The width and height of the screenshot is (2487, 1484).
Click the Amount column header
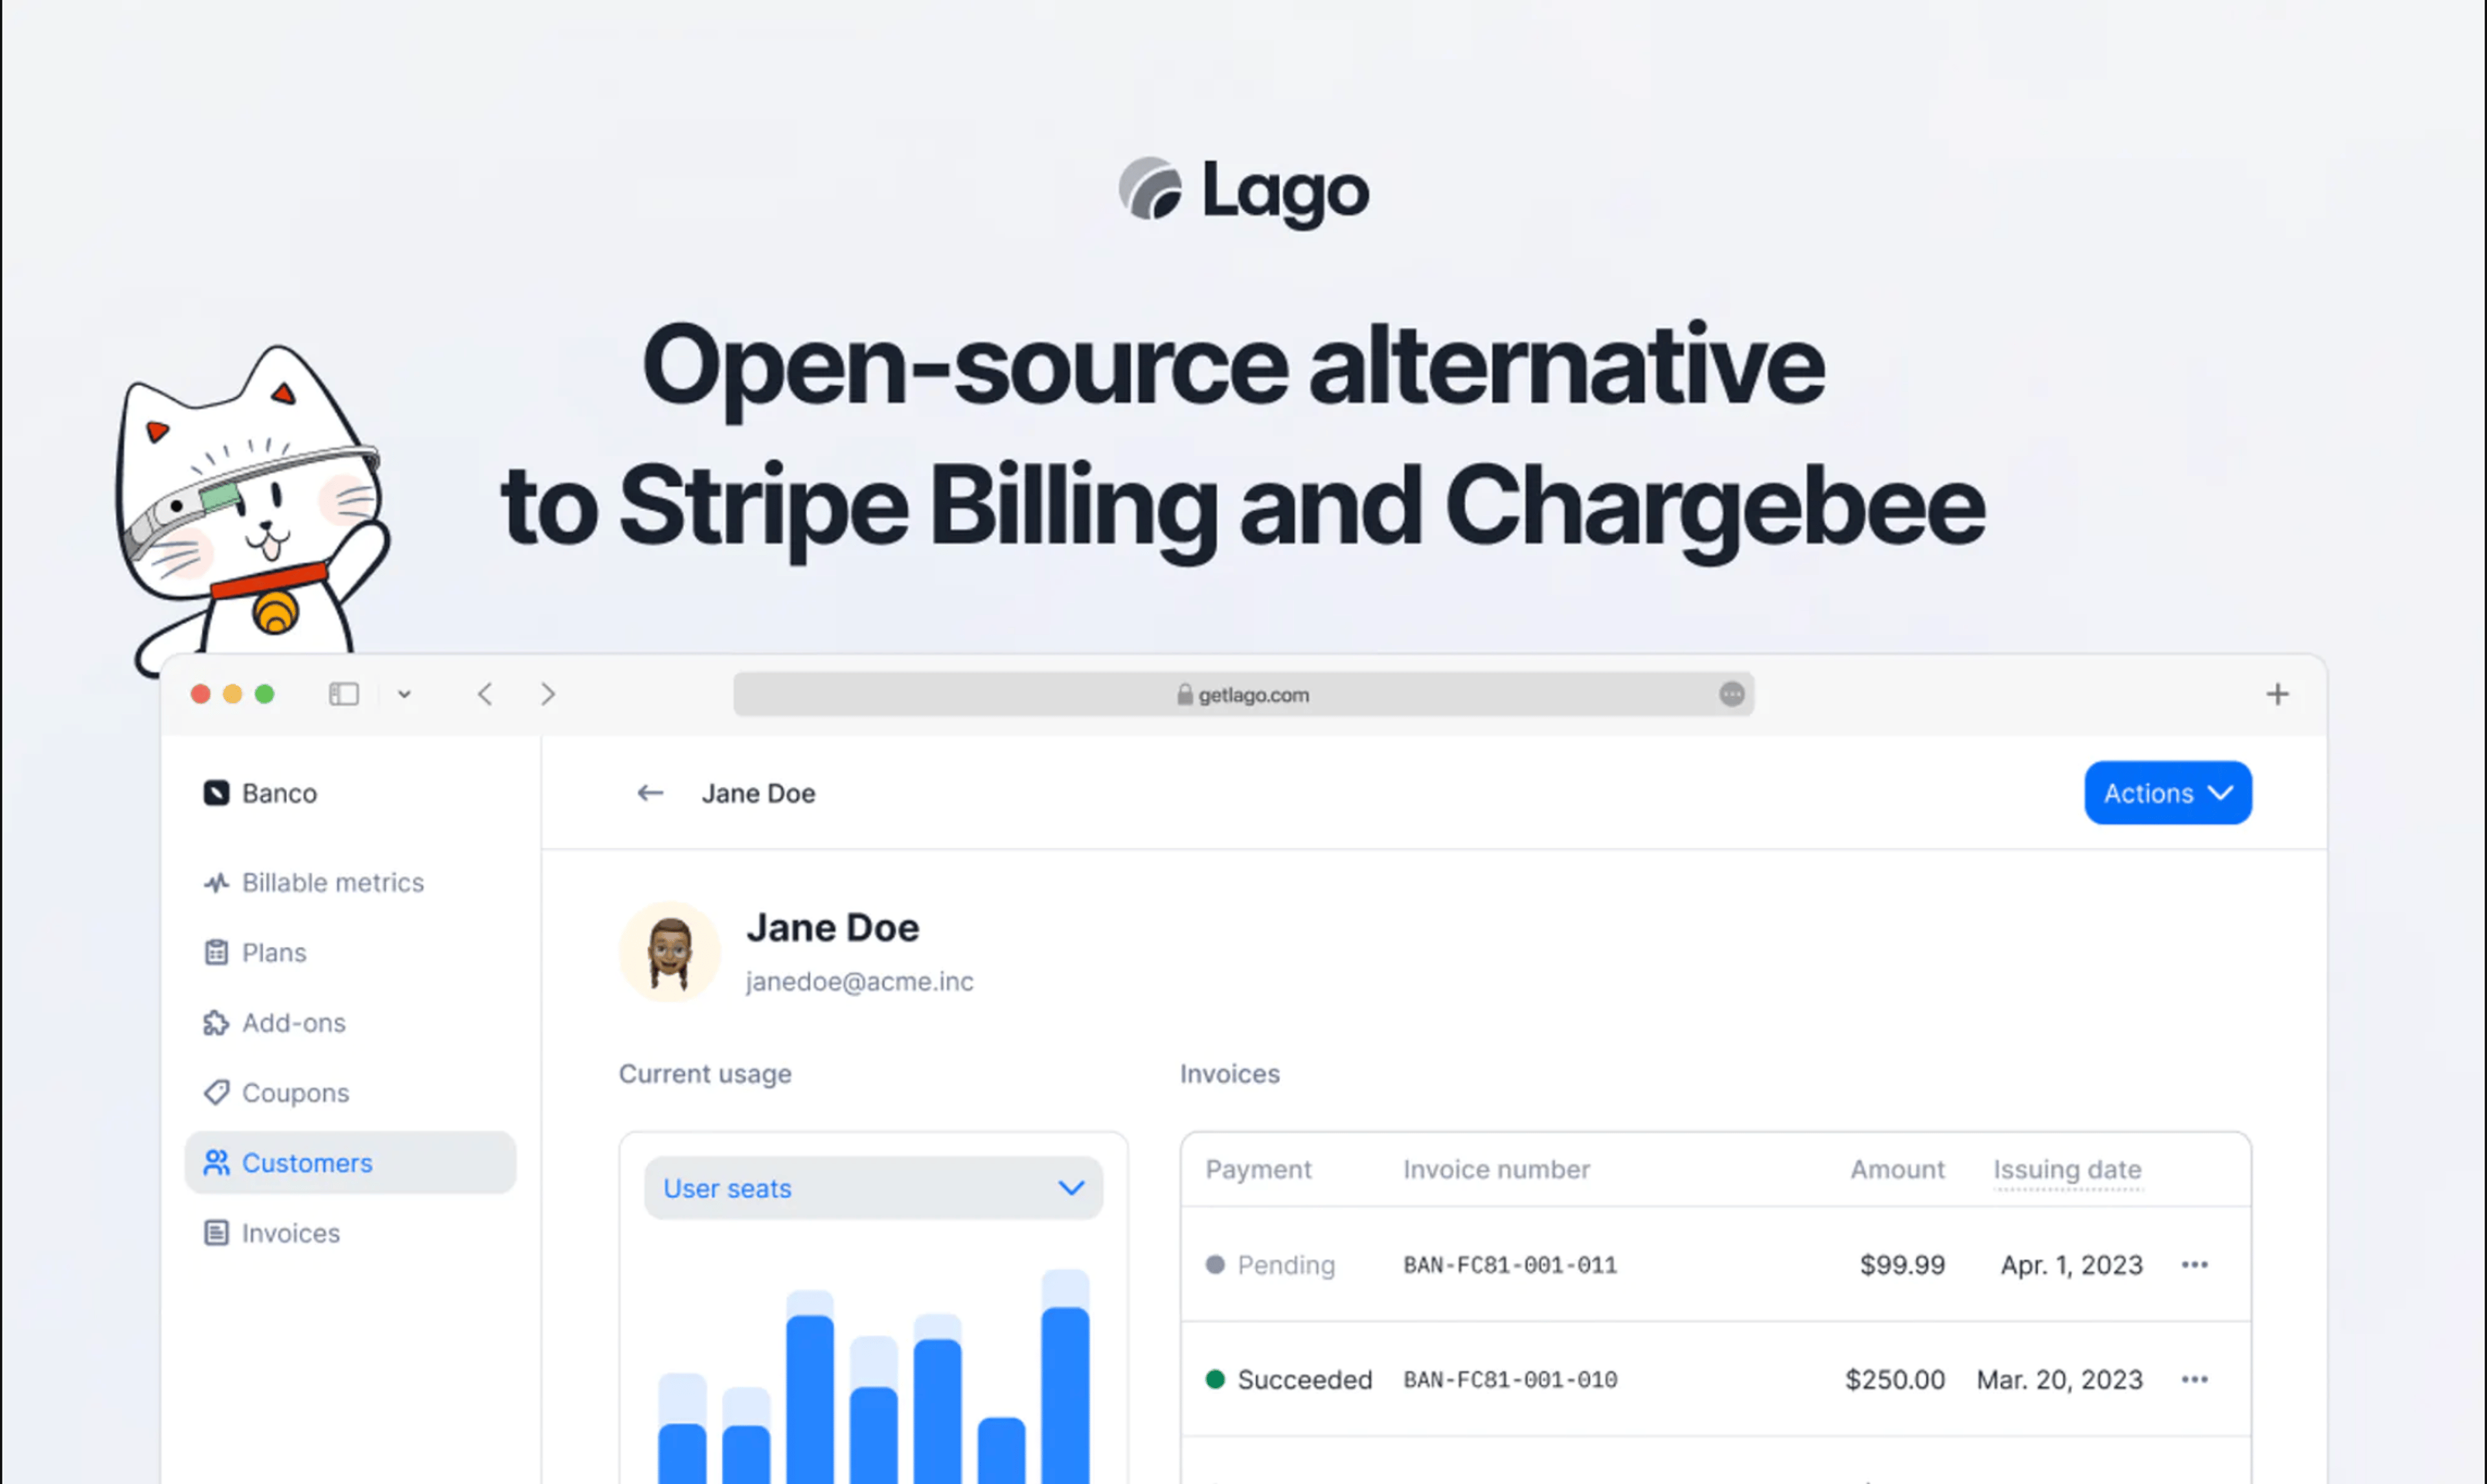pos(1897,1170)
